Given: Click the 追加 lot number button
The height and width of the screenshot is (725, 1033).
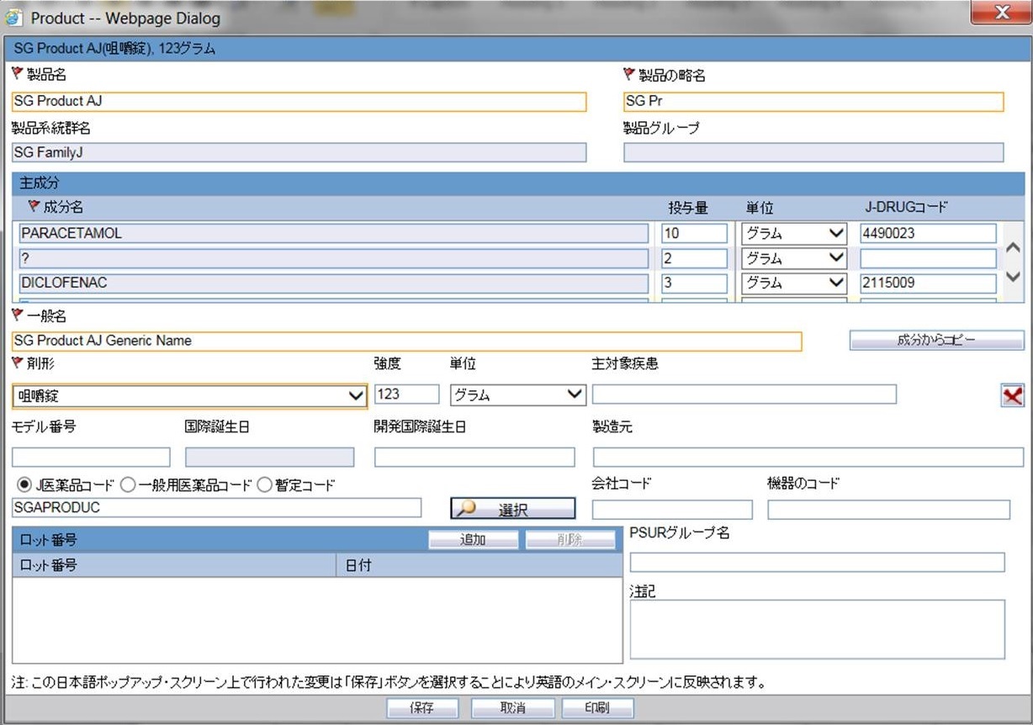Looking at the screenshot, I should pos(472,540).
